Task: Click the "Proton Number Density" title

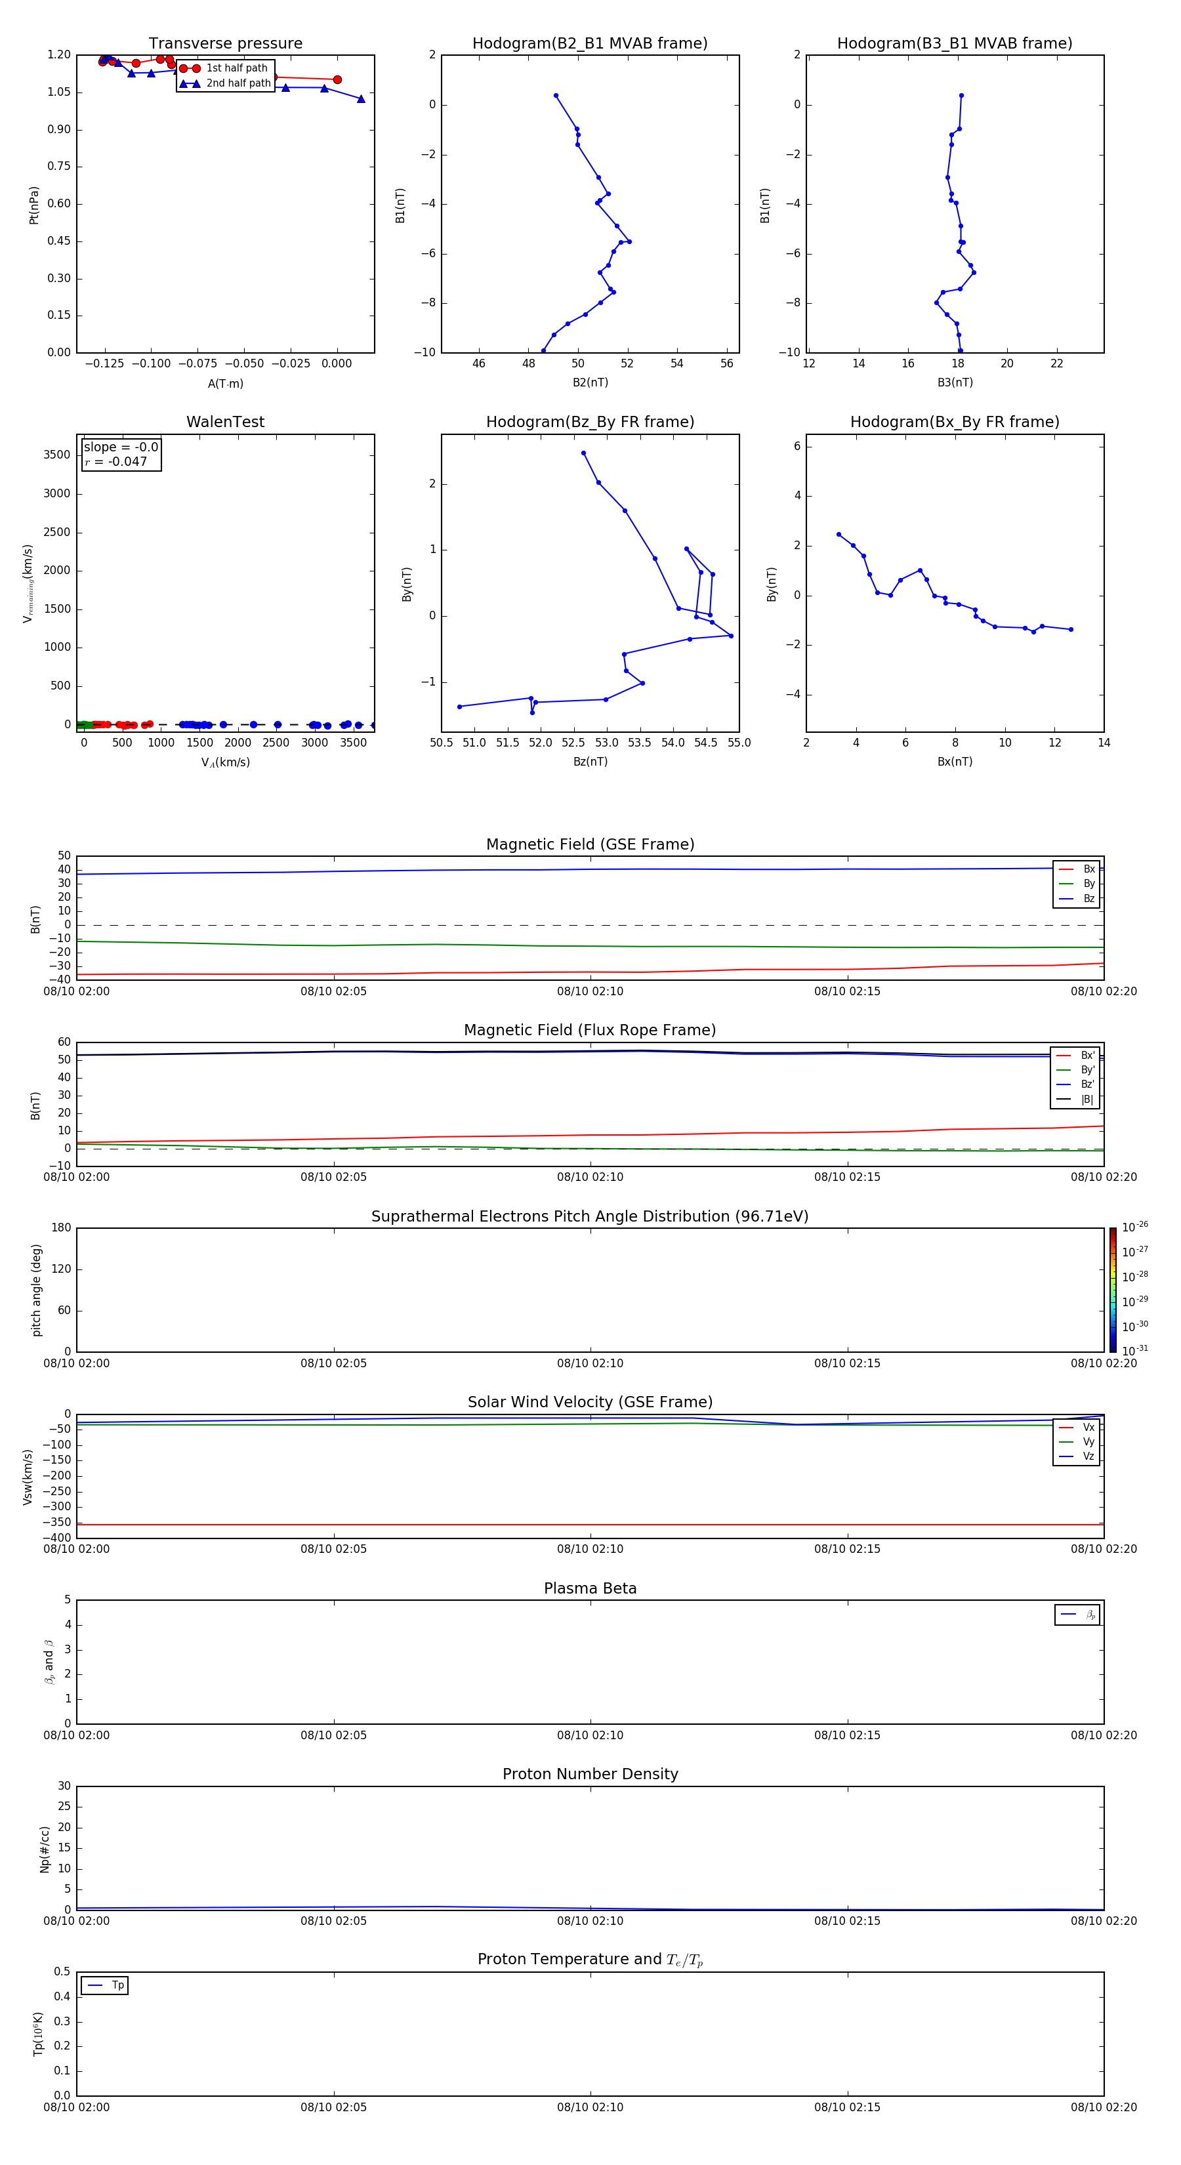Action: click(x=590, y=1774)
